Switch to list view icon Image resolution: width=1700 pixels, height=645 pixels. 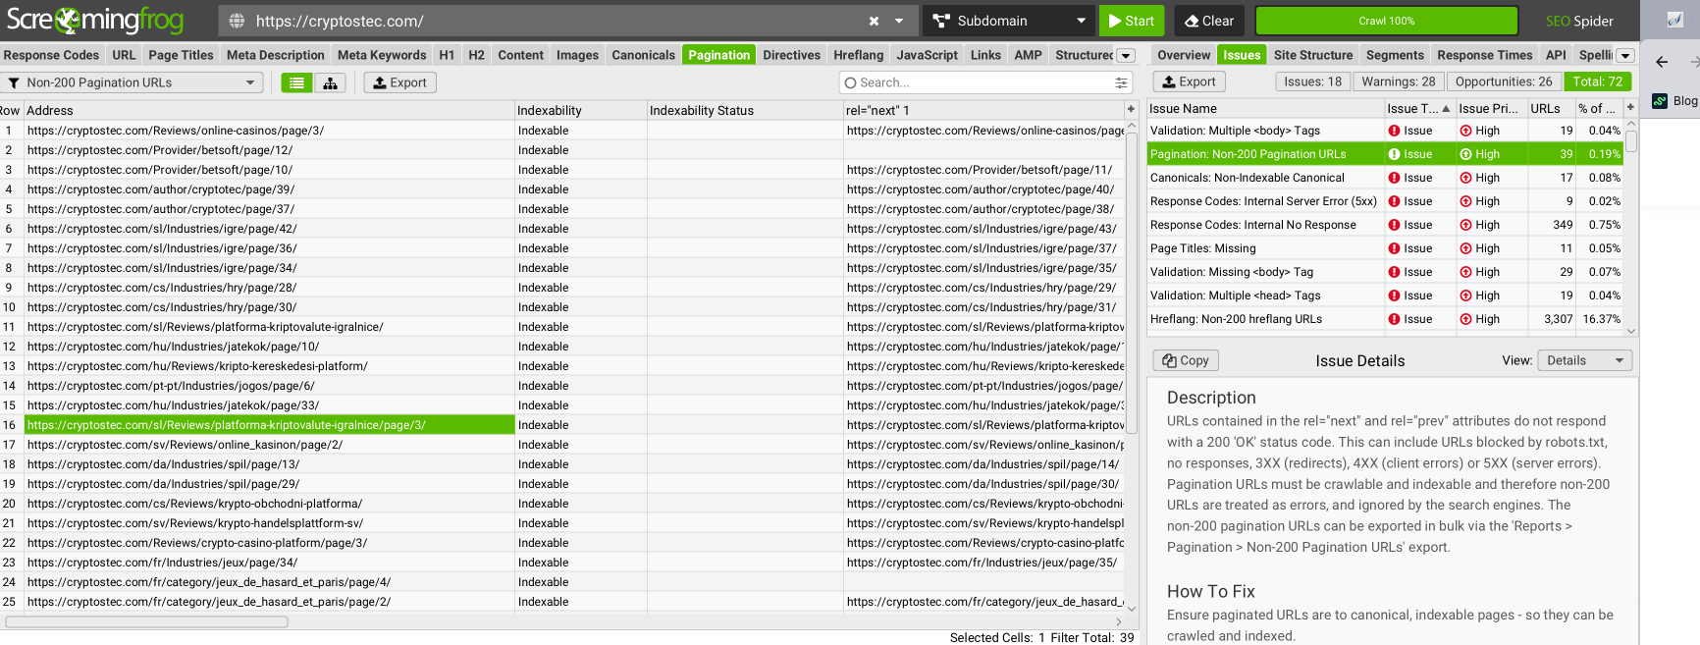click(x=297, y=82)
